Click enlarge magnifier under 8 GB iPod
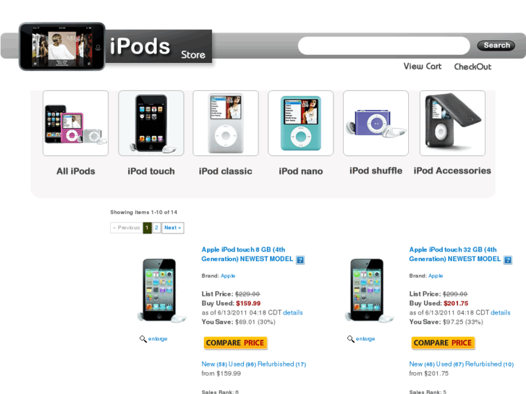Image resolution: width=526 pixels, height=394 pixels. coord(143,339)
